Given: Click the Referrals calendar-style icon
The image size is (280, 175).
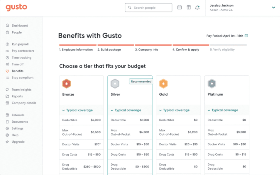Looking at the screenshot, I should coord(7,115).
